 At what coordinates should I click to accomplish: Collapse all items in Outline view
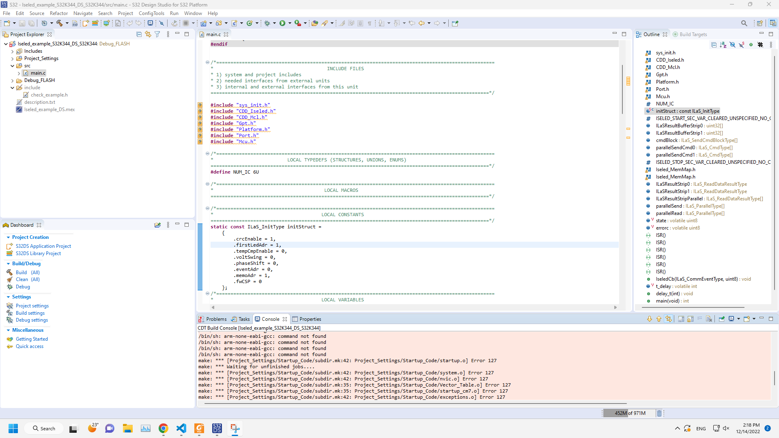(714, 45)
